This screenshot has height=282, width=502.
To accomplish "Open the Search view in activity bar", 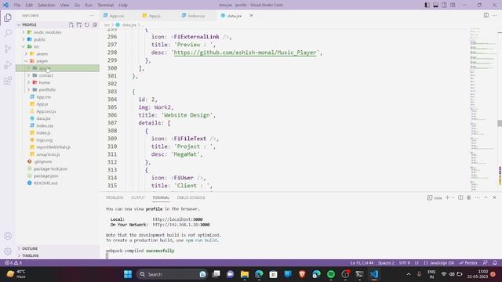I will [x=8, y=33].
